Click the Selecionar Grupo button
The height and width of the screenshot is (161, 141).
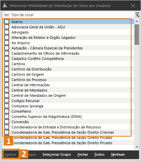coord(57,154)
